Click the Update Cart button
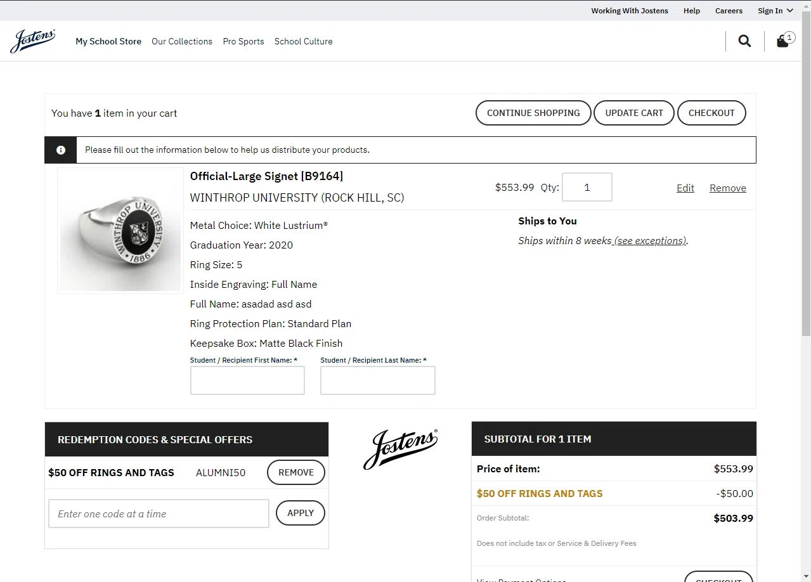Viewport: 811px width, 582px height. coord(634,113)
